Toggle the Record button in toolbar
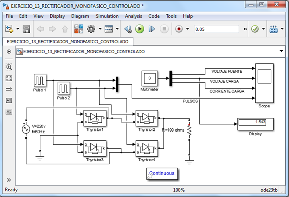 pos(179,29)
